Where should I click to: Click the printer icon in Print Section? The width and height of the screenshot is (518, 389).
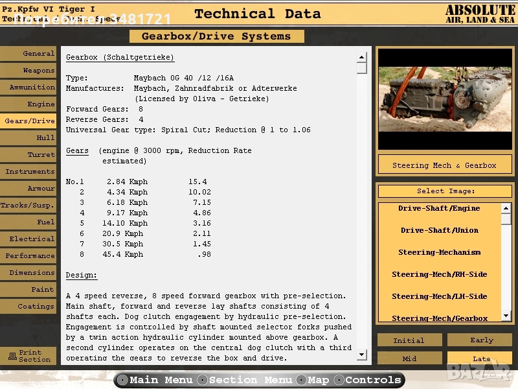tap(12, 356)
